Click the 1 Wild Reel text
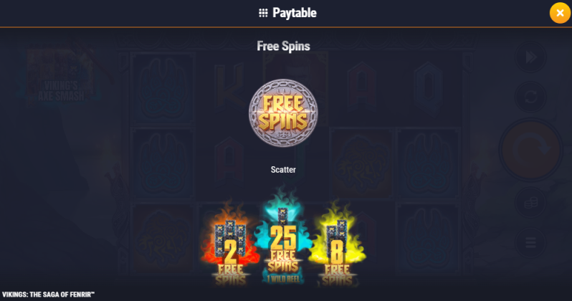 [x=283, y=279]
